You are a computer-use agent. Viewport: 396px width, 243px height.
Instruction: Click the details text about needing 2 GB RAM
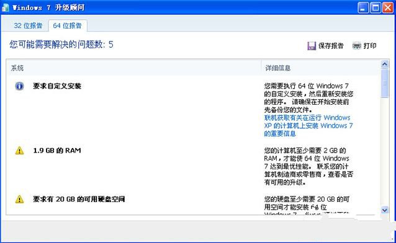coord(308,167)
